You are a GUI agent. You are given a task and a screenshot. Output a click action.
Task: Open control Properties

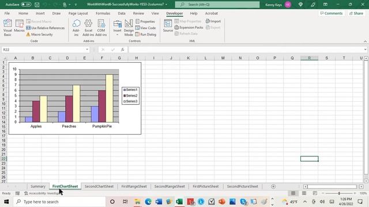[x=145, y=21]
